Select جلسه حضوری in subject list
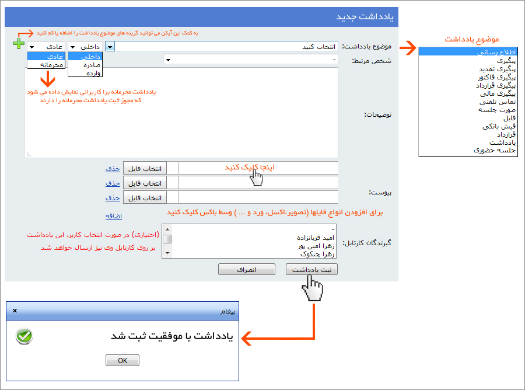The width and height of the screenshot is (525, 390). click(468, 151)
